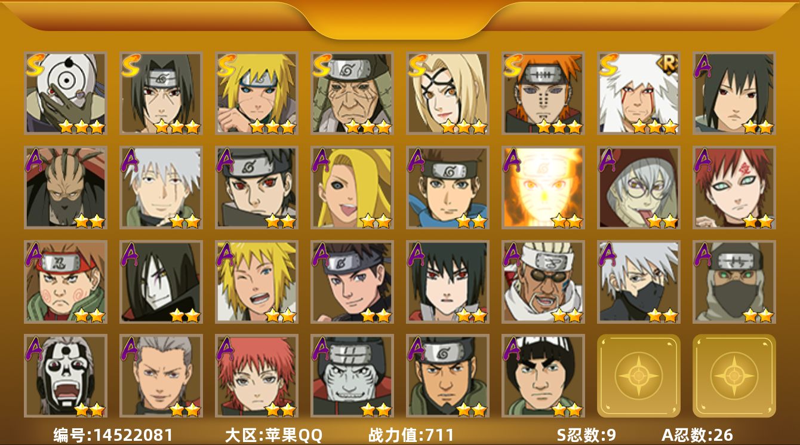Select the masked Obito S-rank ninja card
The height and width of the screenshot is (445, 800).
point(66,93)
